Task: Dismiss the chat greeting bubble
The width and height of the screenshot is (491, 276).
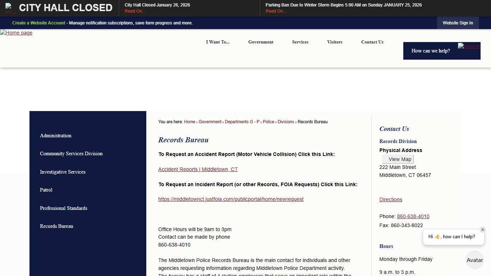Action: pos(482,230)
